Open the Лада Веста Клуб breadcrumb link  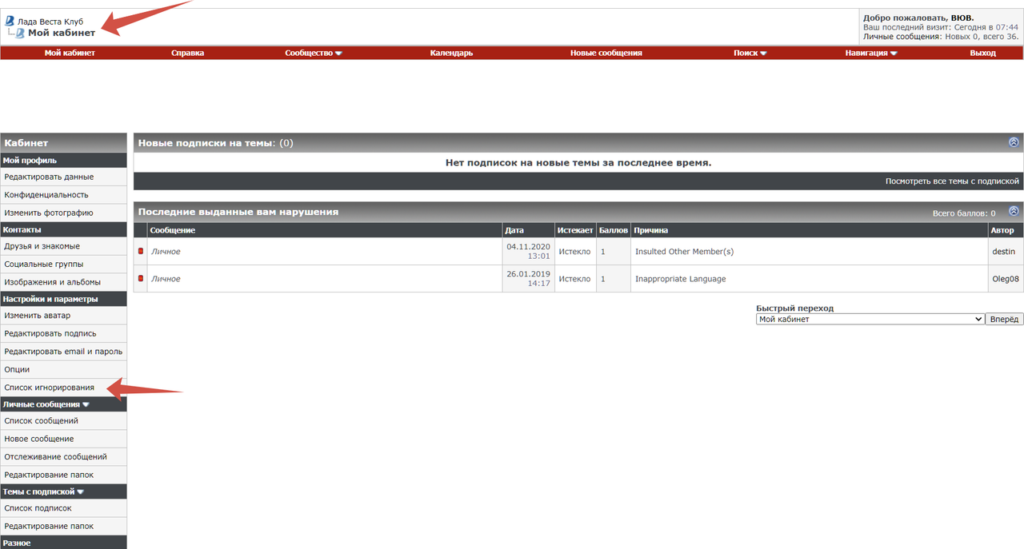50,22
